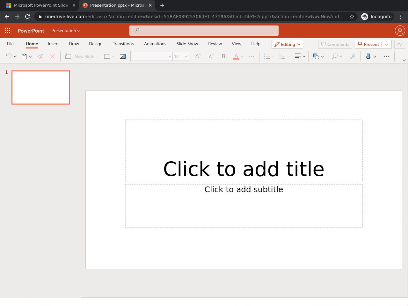Open the Transitions tab

[123, 44]
